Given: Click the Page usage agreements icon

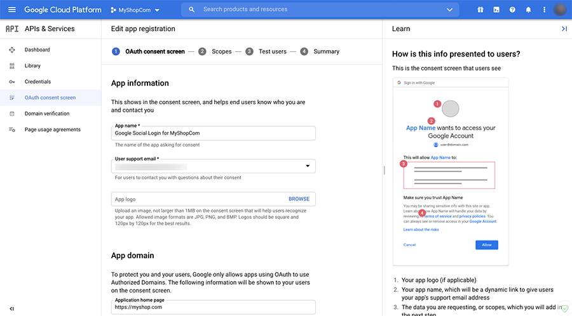Looking at the screenshot, I should 12,129.
